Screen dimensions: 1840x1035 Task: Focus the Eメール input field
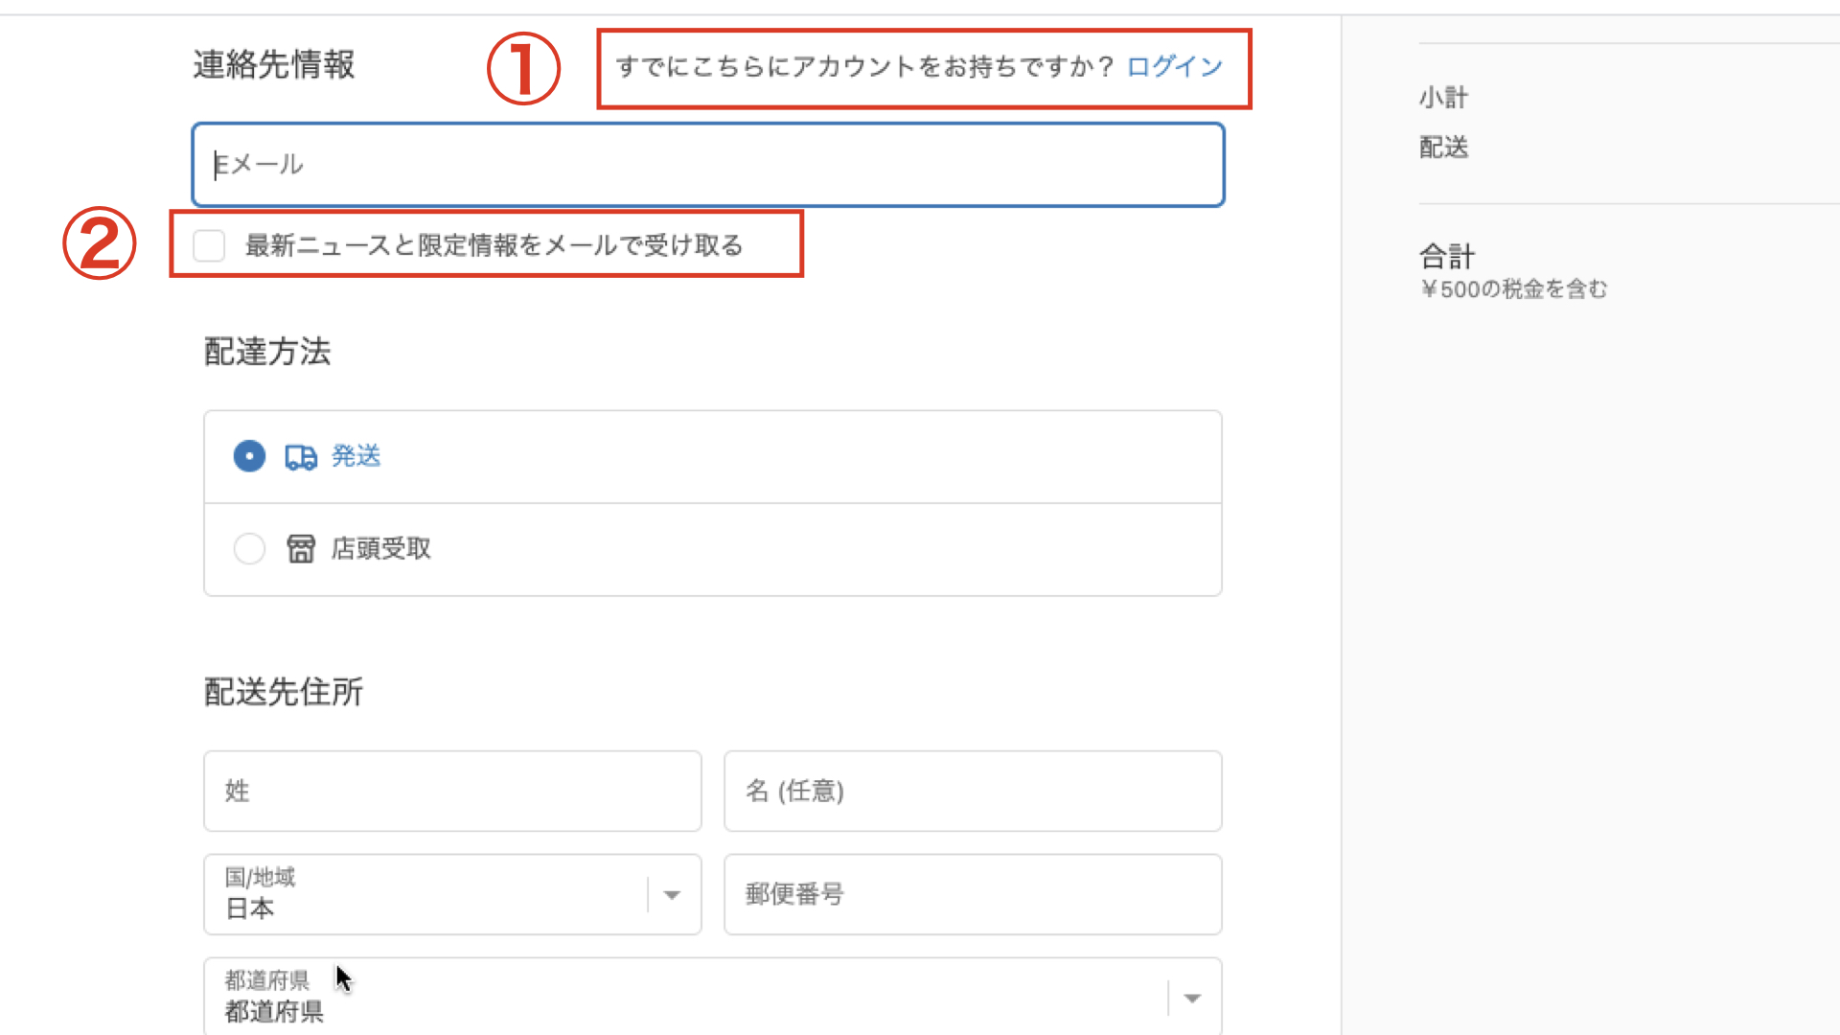(708, 165)
